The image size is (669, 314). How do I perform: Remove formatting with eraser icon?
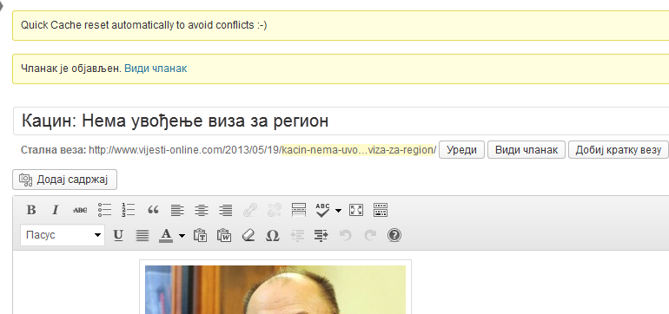(248, 235)
